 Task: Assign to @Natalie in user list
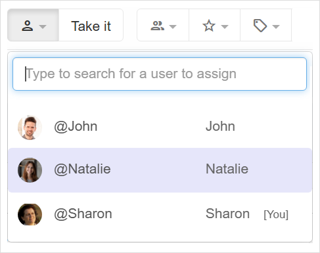tap(160, 170)
